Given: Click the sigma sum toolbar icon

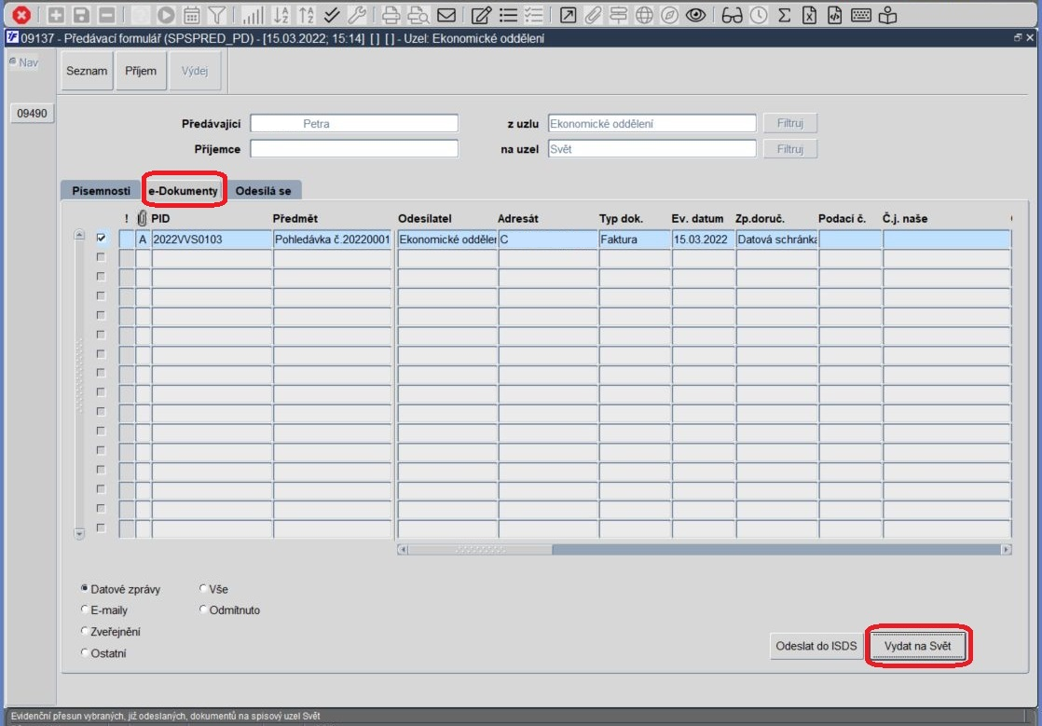Looking at the screenshot, I should point(784,15).
